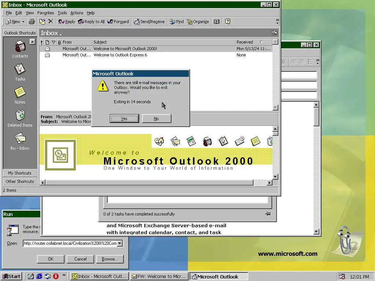Click Forward in the toolbar
Viewport: 375px width, 281px height.
pyautogui.click(x=118, y=22)
